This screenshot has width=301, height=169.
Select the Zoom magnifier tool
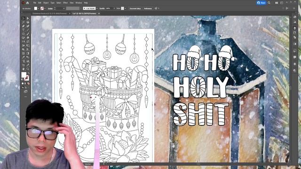(x=28, y=69)
